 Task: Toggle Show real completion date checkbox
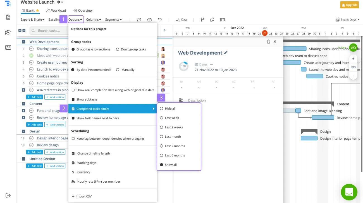[x=73, y=90]
